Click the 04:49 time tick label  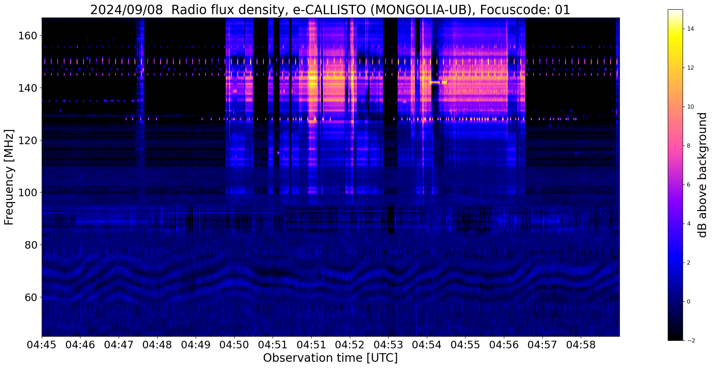(x=196, y=345)
